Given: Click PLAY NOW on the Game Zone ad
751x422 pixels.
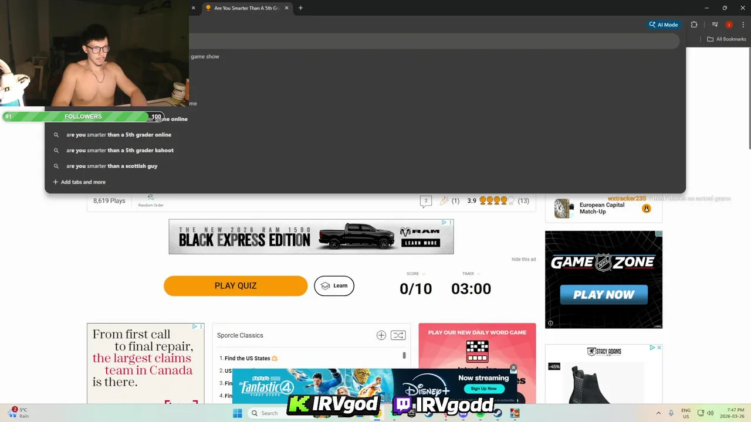Looking at the screenshot, I should point(603,295).
